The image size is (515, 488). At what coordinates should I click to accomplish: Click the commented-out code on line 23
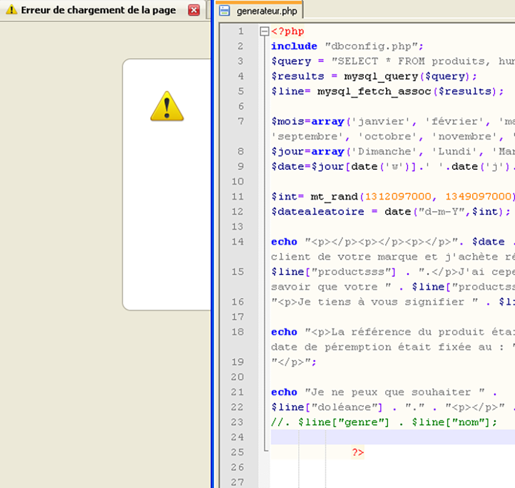pos(385,423)
